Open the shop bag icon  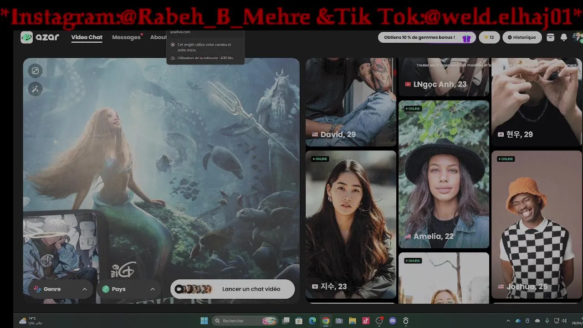point(550,37)
